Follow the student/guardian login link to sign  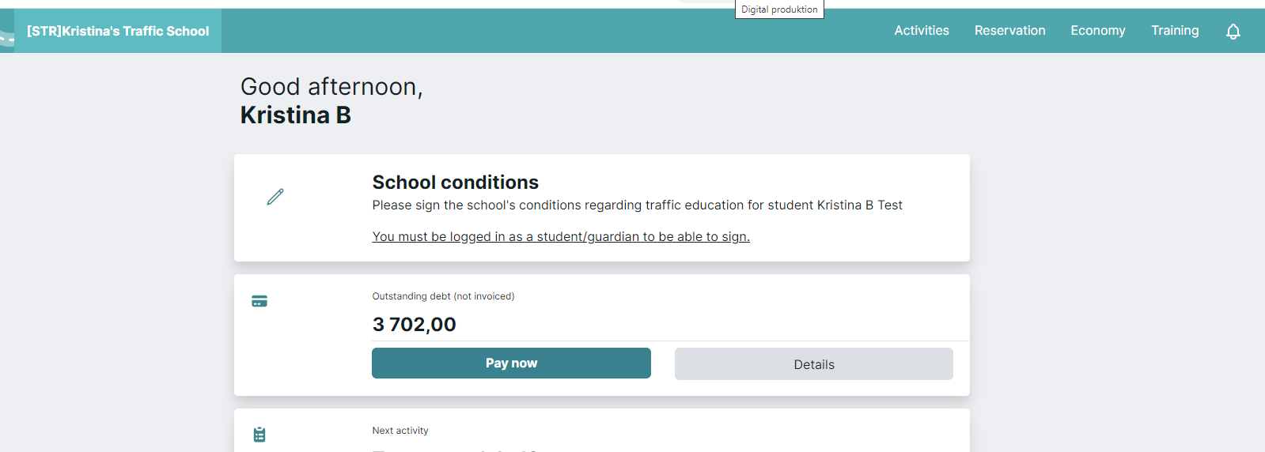[x=561, y=236]
